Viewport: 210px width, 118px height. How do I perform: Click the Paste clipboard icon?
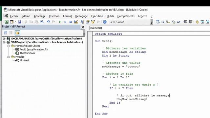tap(36, 22)
